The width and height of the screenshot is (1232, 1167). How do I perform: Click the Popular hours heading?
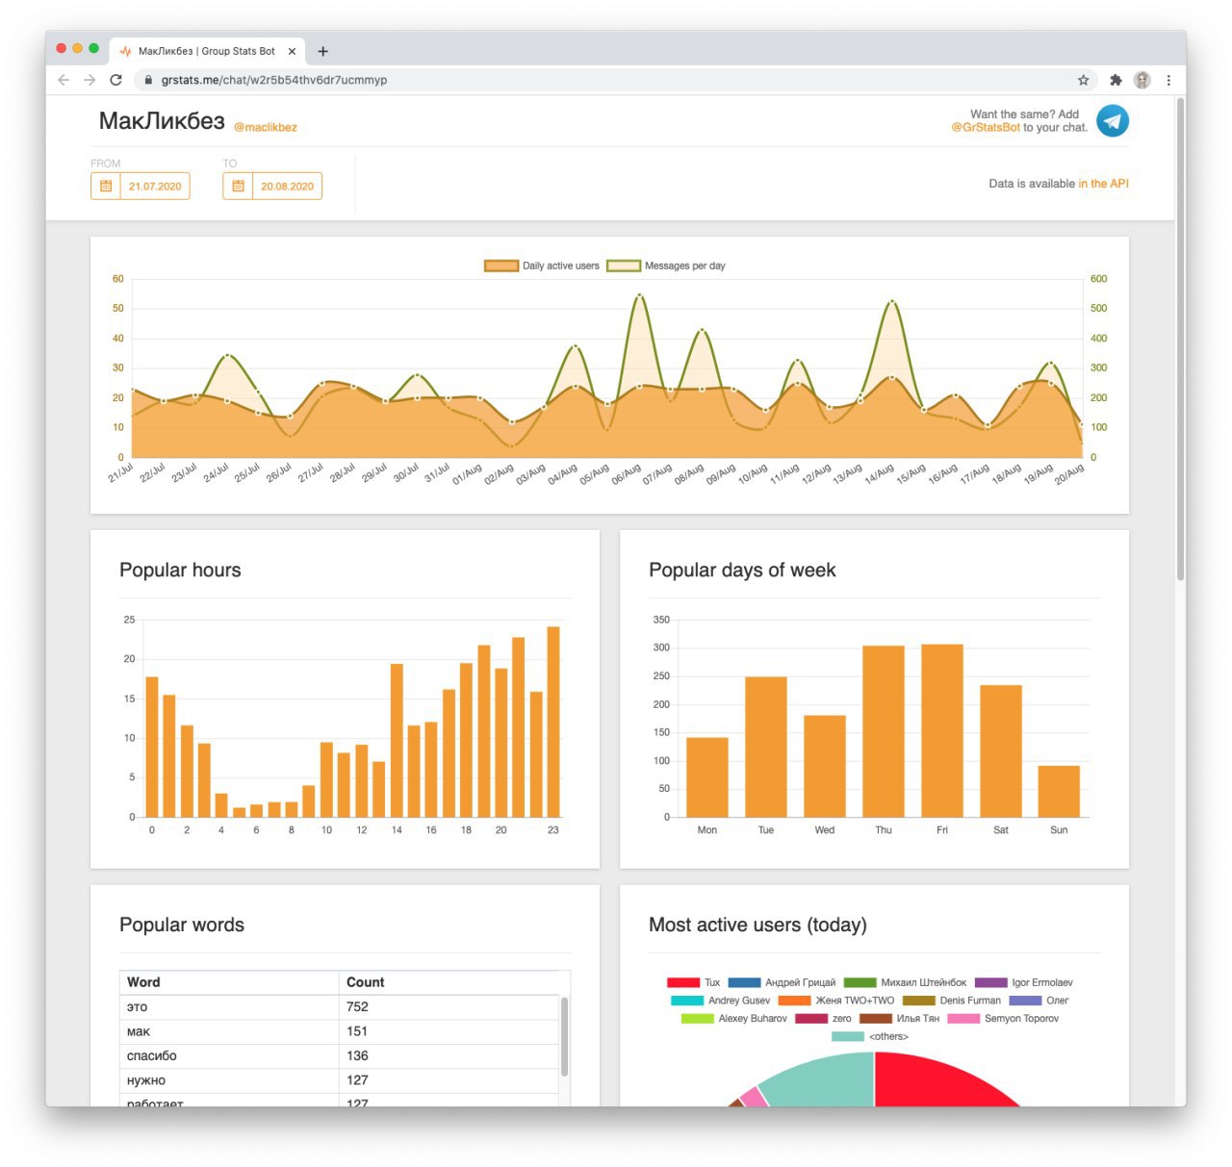(x=180, y=571)
